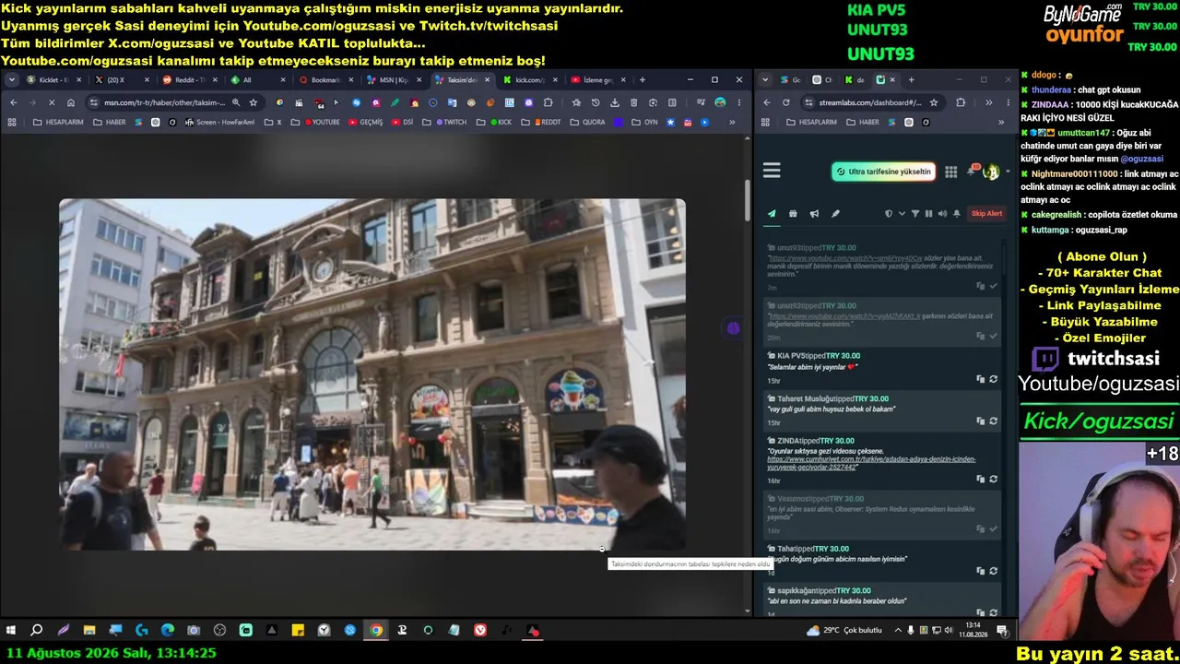Bookmark the MSN page with the star

(x=254, y=102)
